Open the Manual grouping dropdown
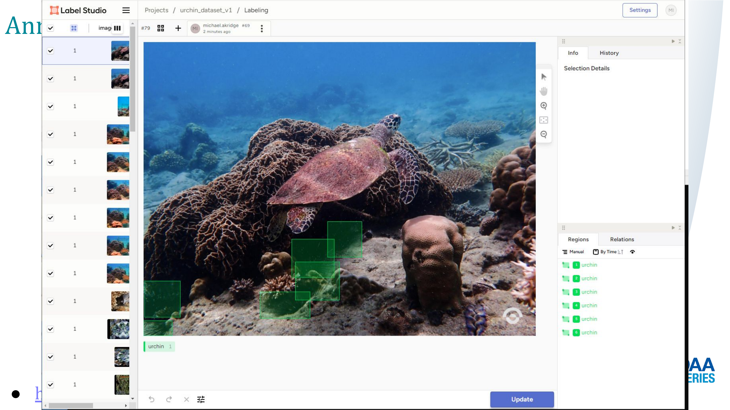Image resolution: width=730 pixels, height=410 pixels. coord(573,251)
